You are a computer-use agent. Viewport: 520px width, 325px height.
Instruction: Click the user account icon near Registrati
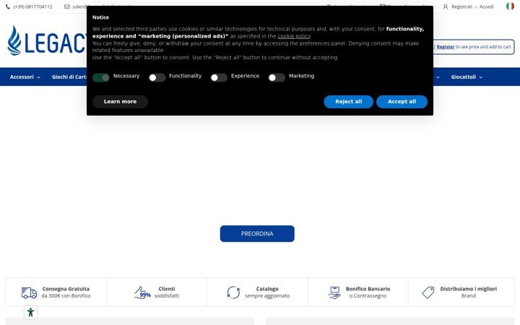pyautogui.click(x=446, y=6)
